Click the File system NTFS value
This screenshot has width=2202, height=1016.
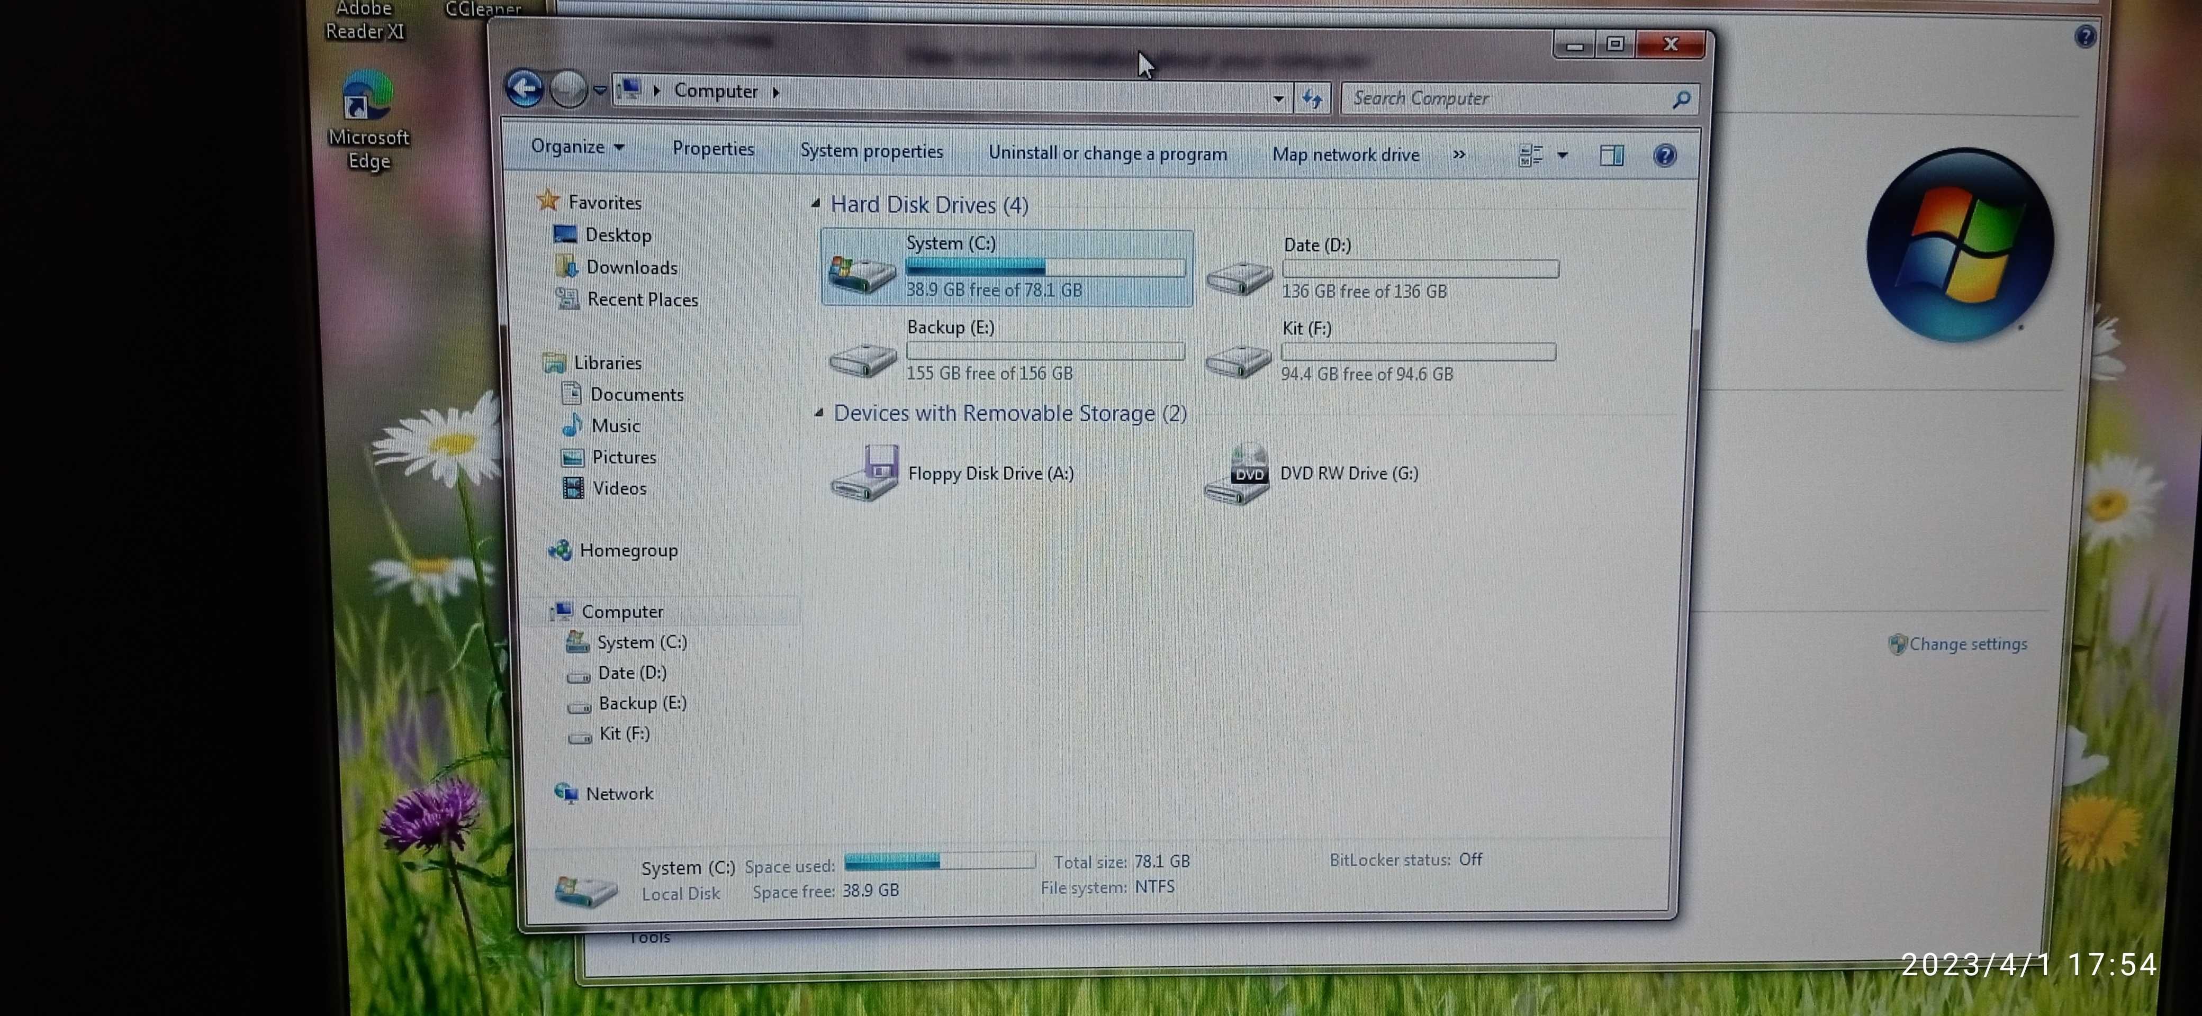(x=1154, y=888)
